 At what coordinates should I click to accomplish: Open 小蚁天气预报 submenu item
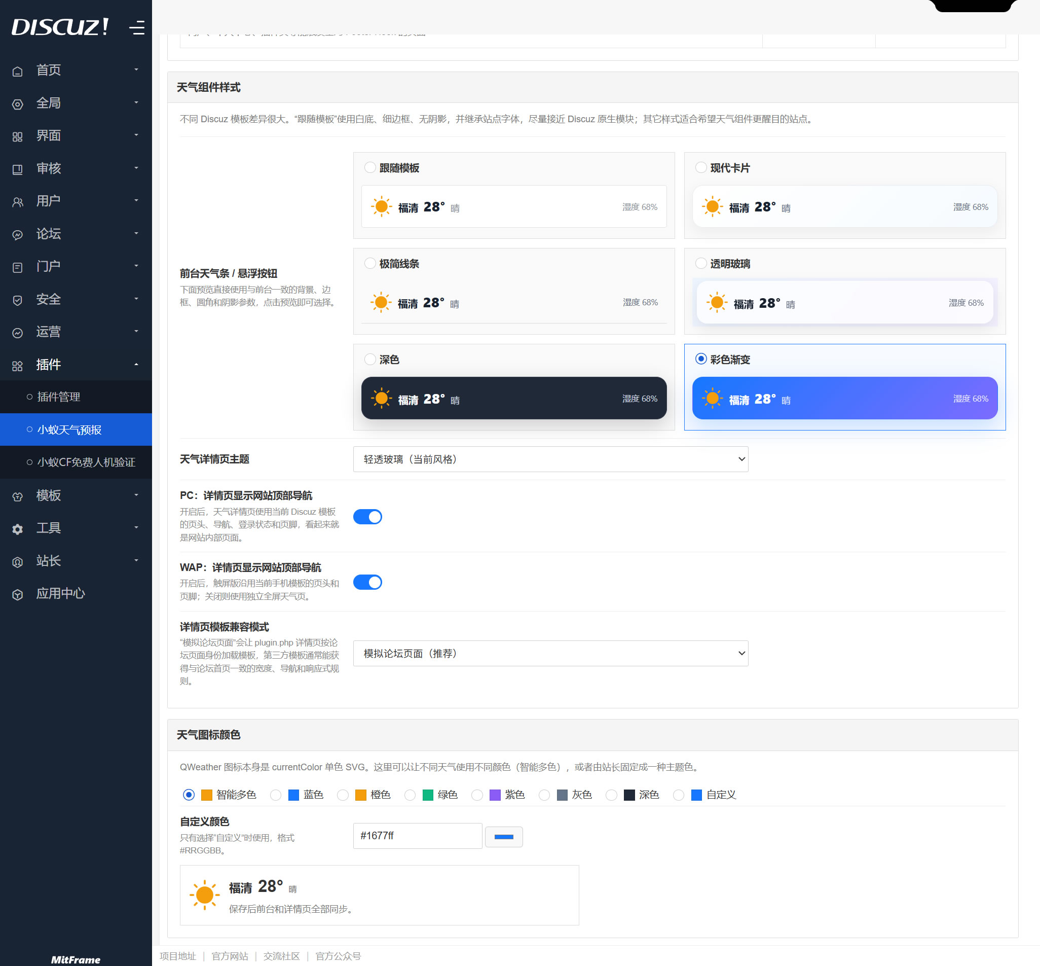pos(76,430)
